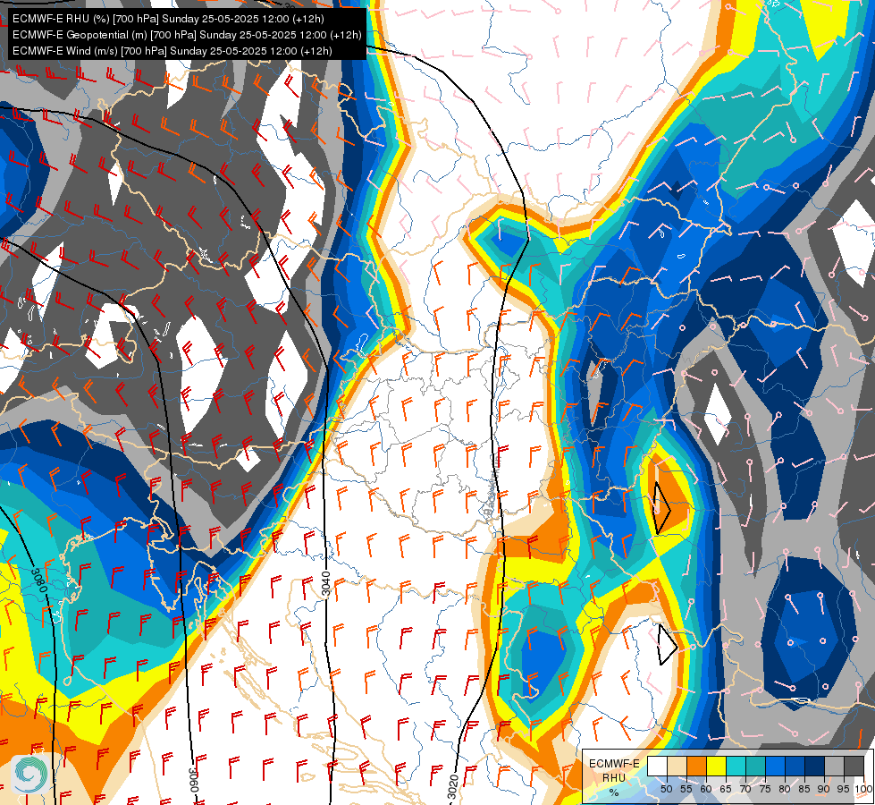Click the 'ECMWF-E Geopotential (m)' header line

click(187, 35)
